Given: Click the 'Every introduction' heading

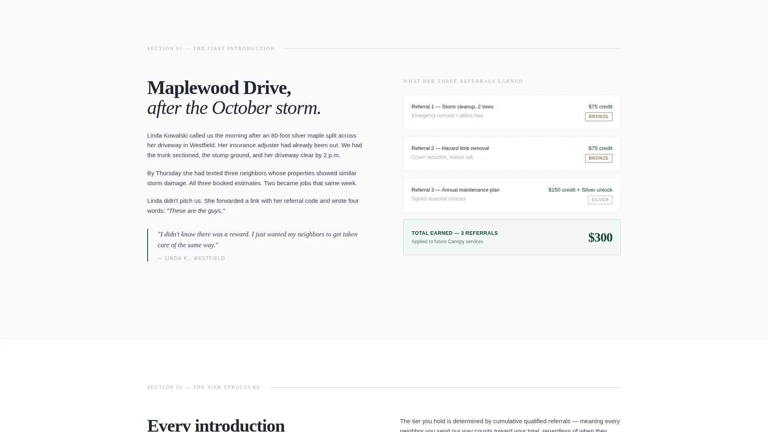Looking at the screenshot, I should coord(216,425).
